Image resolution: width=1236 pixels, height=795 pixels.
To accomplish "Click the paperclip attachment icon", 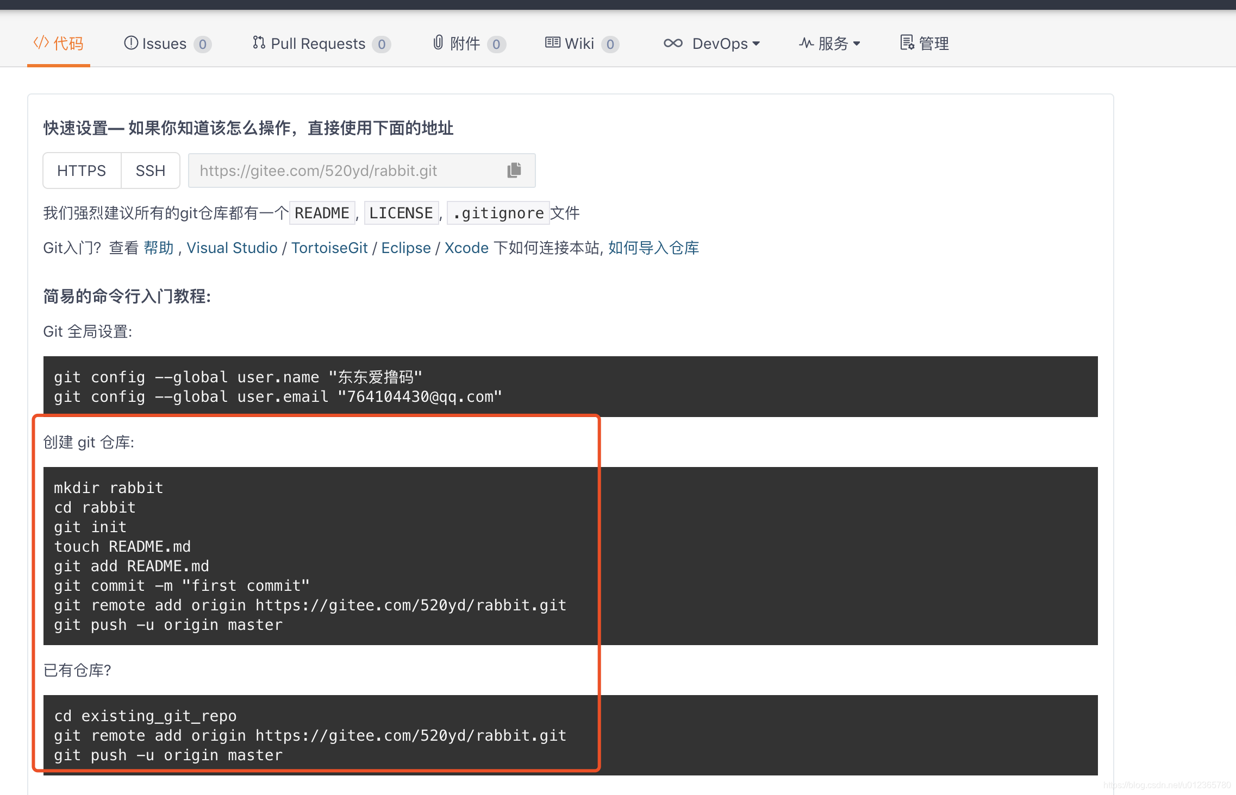I will pos(438,42).
